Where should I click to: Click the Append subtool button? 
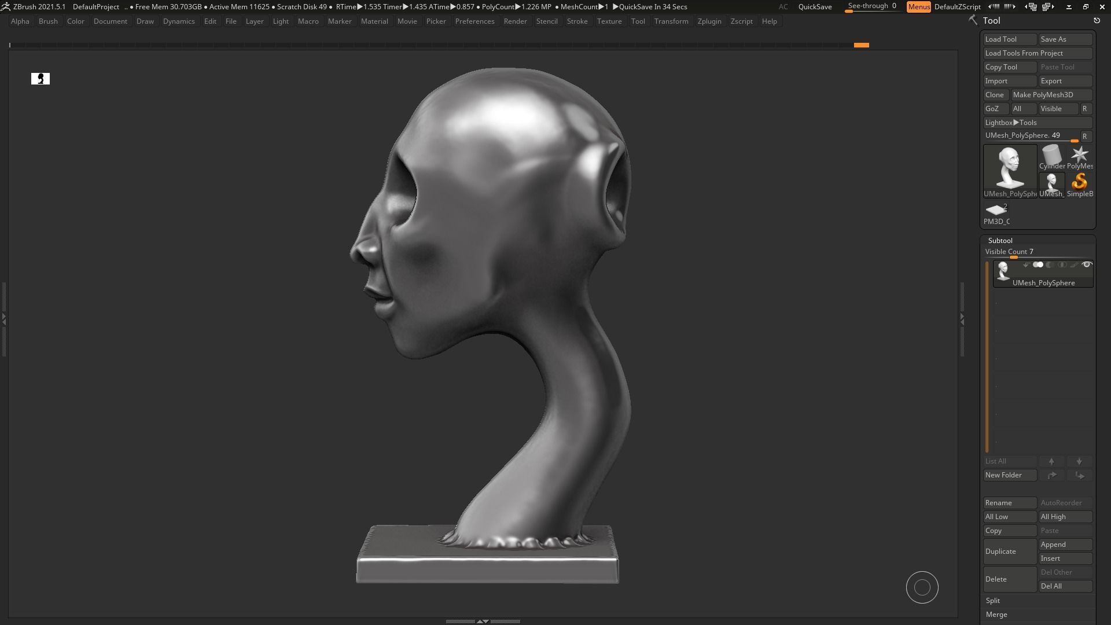point(1065,545)
